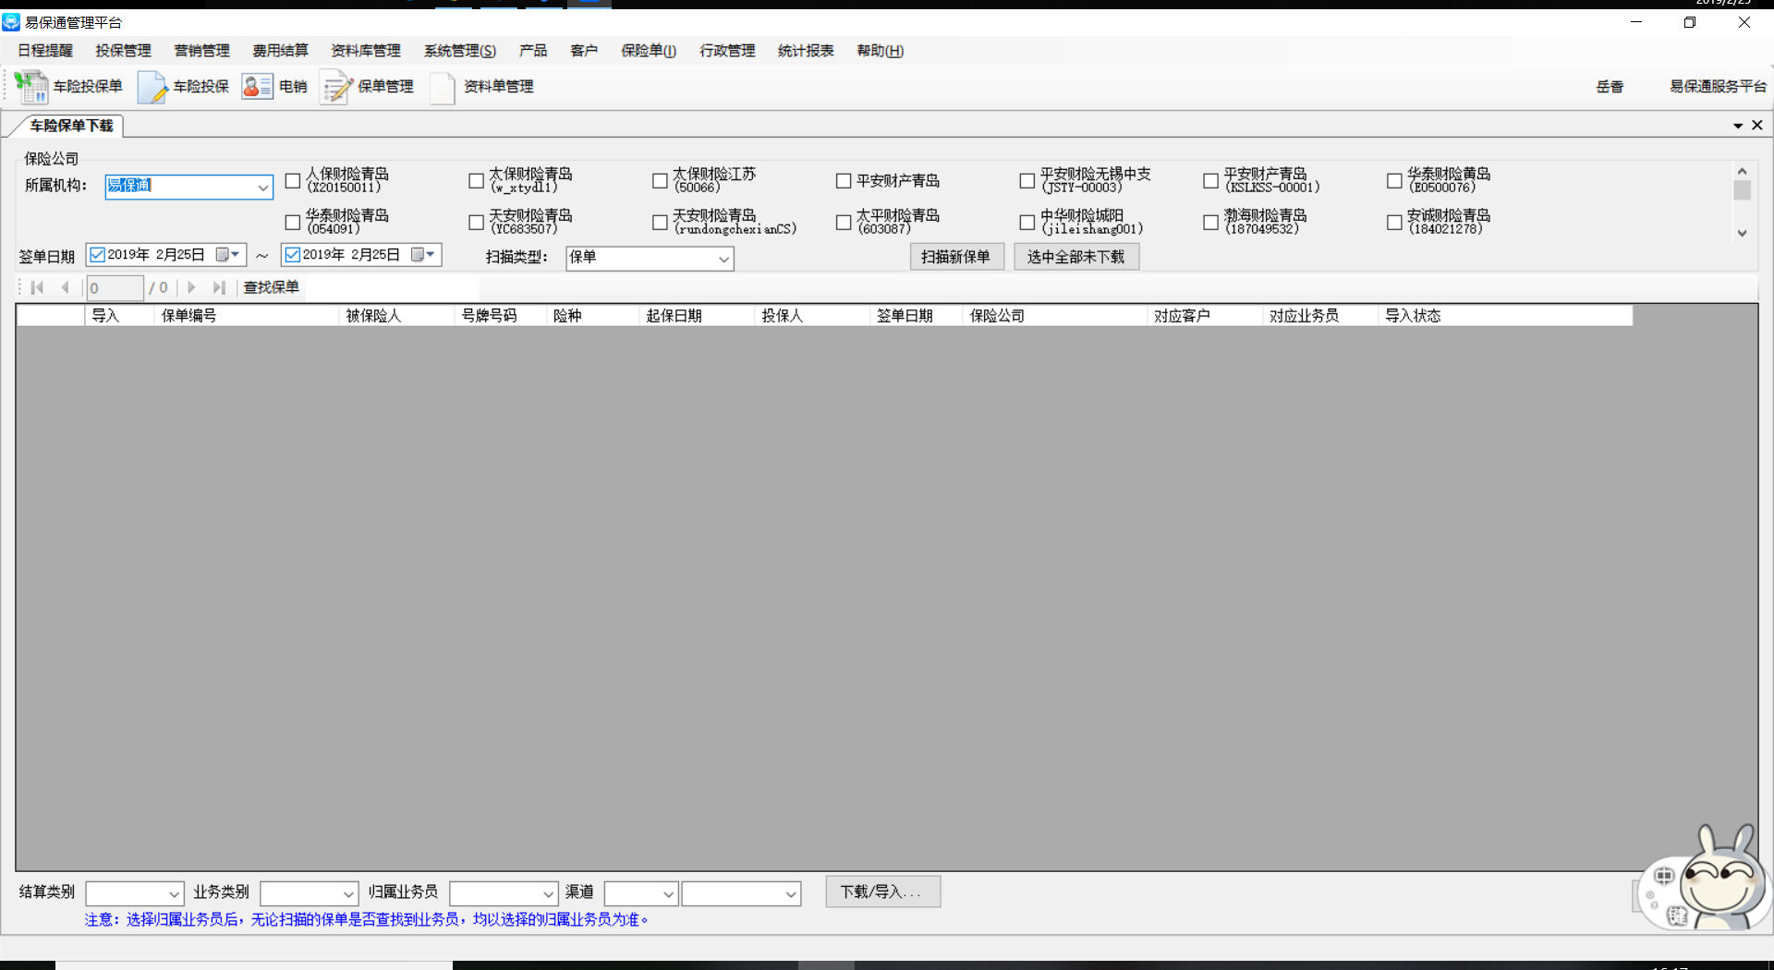Click the 中 input mode bubble near the mascot
The width and height of the screenshot is (1774, 970).
(x=1664, y=876)
